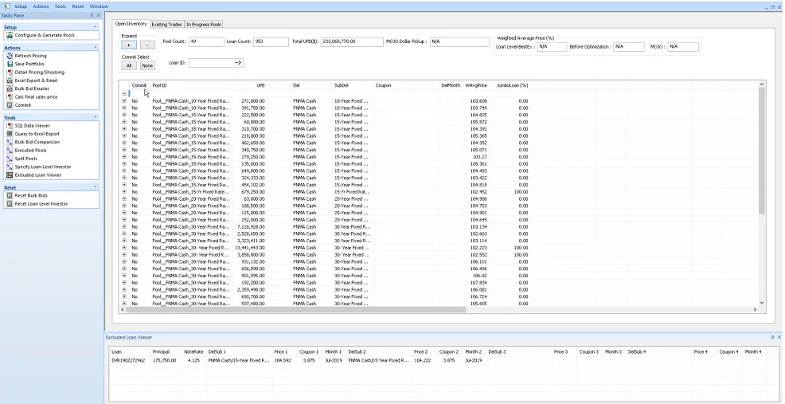Select the Open Inventory tab
The height and width of the screenshot is (404, 785).
pyautogui.click(x=131, y=24)
